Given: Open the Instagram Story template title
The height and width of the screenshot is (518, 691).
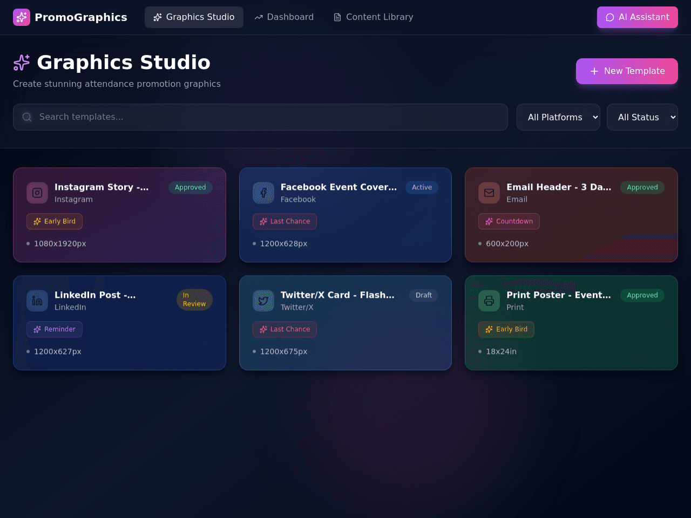Looking at the screenshot, I should tap(101, 187).
